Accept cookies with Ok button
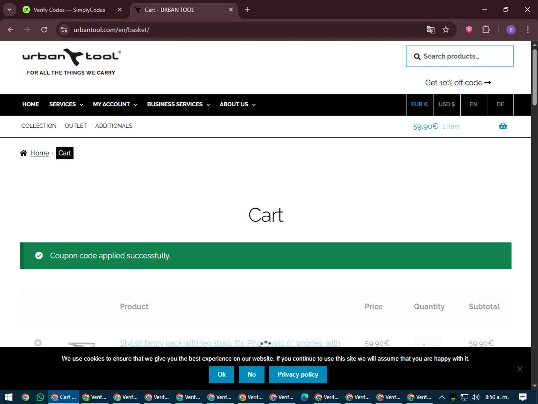This screenshot has height=404, width=538. pyautogui.click(x=222, y=375)
